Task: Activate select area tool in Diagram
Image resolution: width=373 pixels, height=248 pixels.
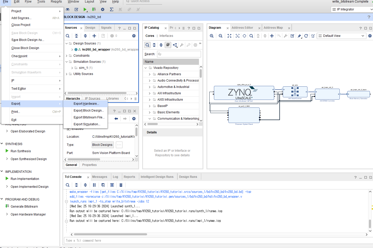Action: [x=238, y=36]
